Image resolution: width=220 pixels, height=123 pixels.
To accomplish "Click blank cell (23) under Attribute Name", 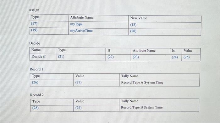I will tap(150, 58).
